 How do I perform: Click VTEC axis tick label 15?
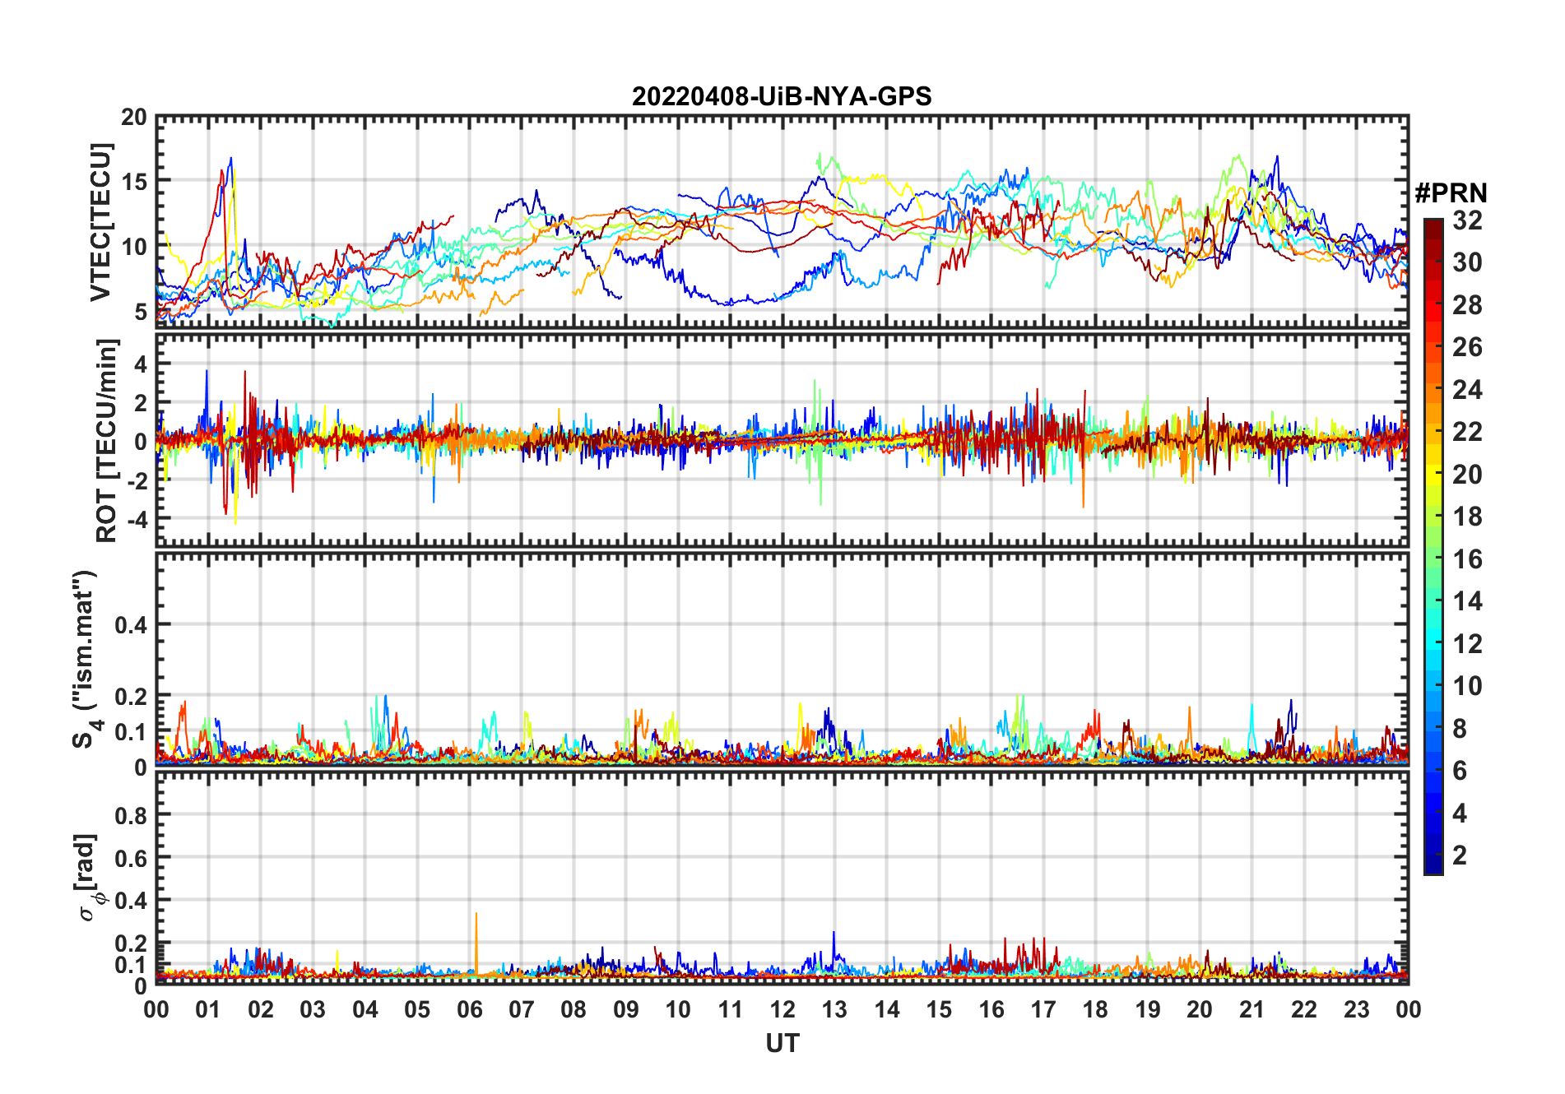134,182
